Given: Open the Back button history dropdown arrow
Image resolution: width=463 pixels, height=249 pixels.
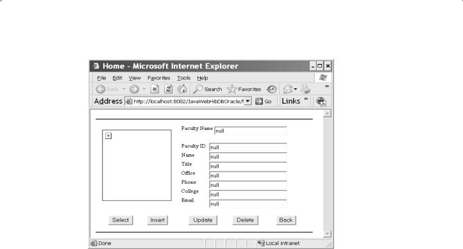Looking at the screenshot, I should click(124, 89).
